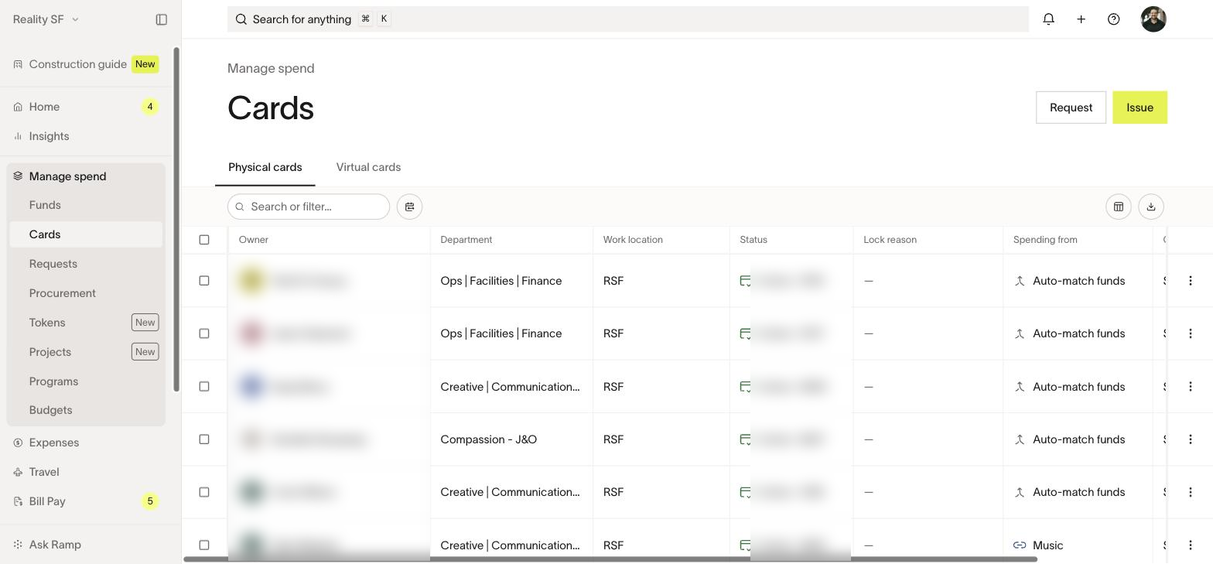1213x564 pixels.
Task: Go to Travel section
Action: (86, 472)
